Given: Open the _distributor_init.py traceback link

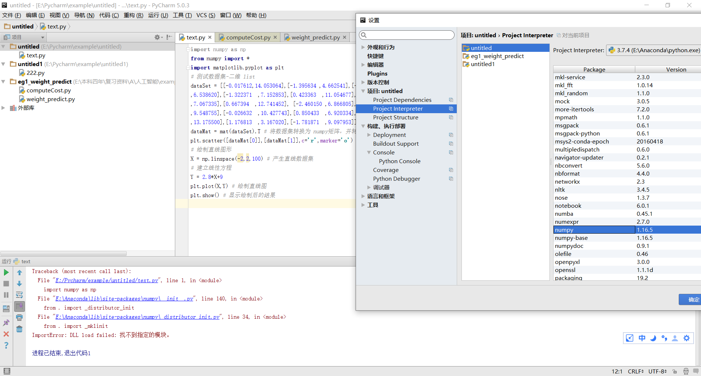Looking at the screenshot, I should 137,317.
